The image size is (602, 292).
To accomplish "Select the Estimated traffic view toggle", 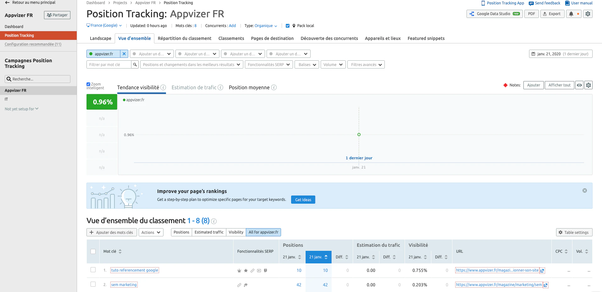I will (209, 232).
